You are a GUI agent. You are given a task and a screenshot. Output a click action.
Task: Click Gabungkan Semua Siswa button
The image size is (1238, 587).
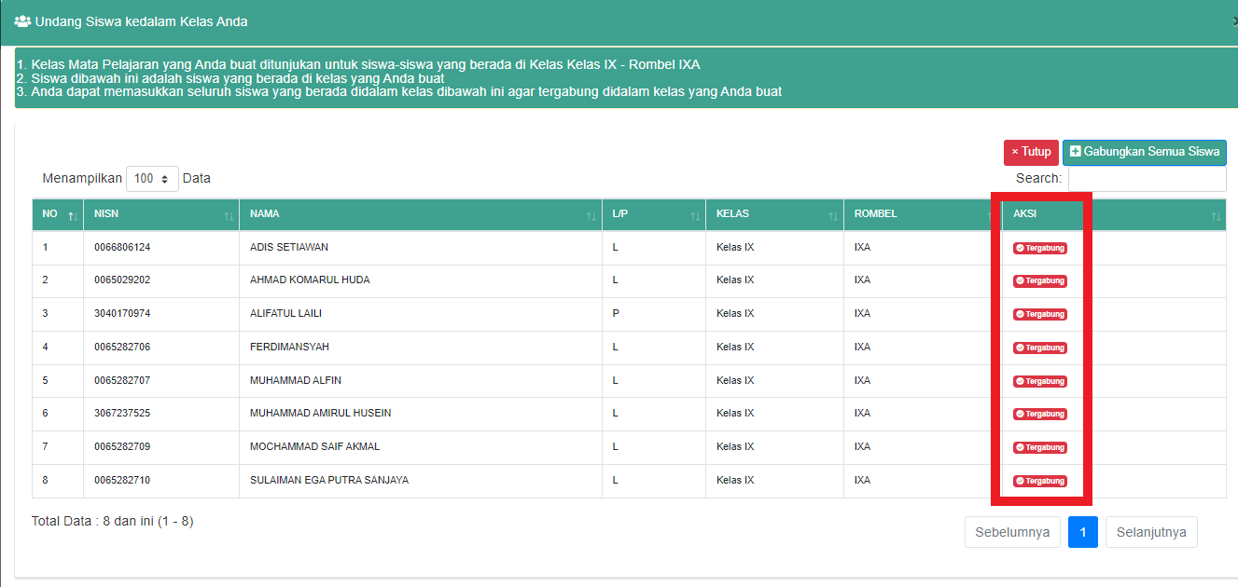coord(1144,152)
